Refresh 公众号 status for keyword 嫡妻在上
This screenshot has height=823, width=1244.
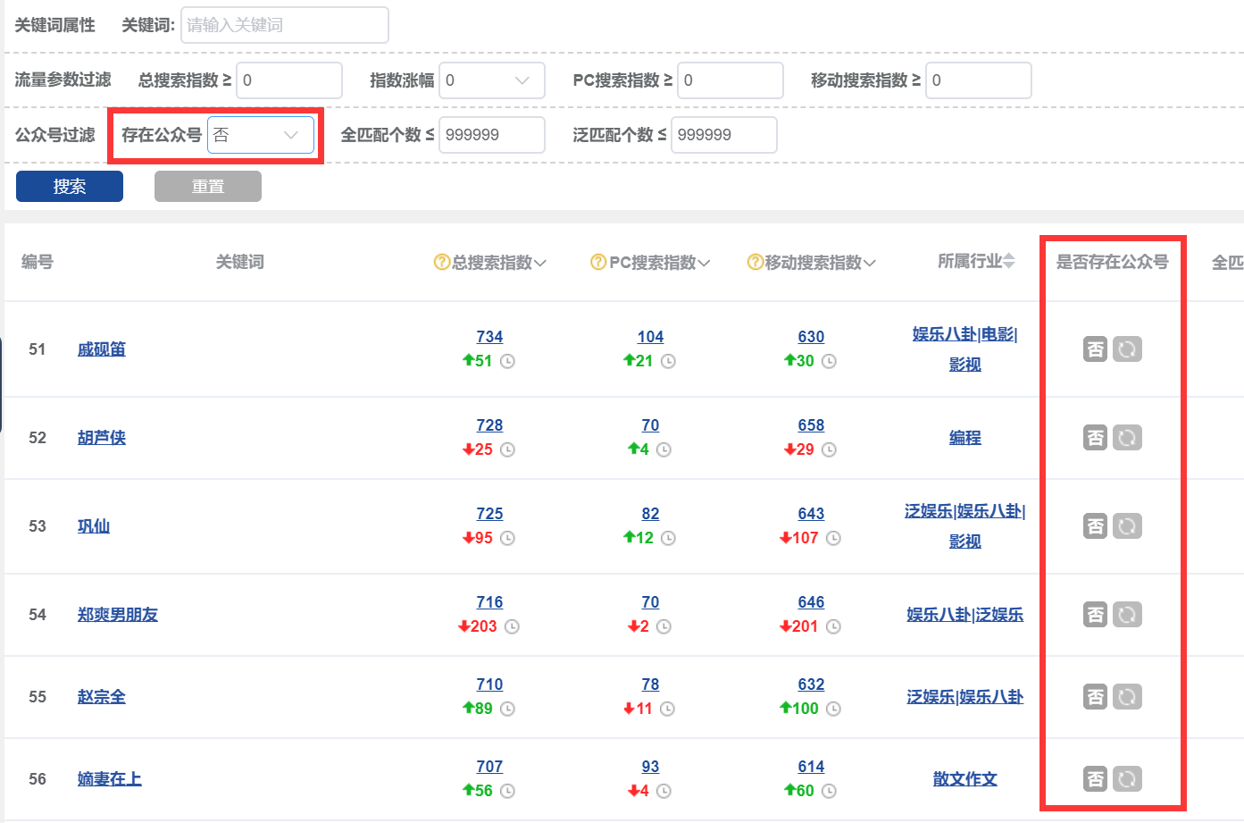pos(1127,779)
